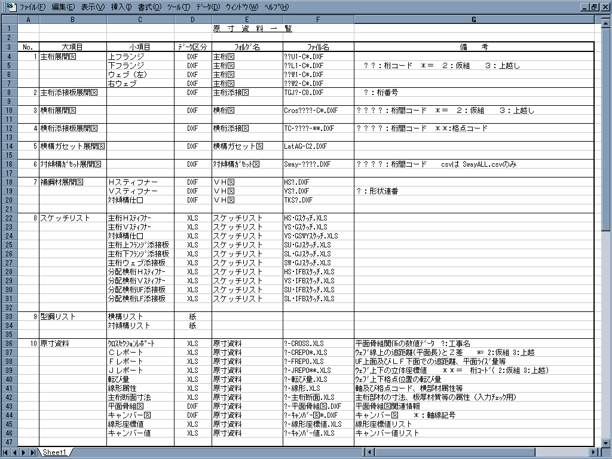Viewport: 612px width, 459px height.
Task: Select row 22 by its row header
Action: click(9, 218)
